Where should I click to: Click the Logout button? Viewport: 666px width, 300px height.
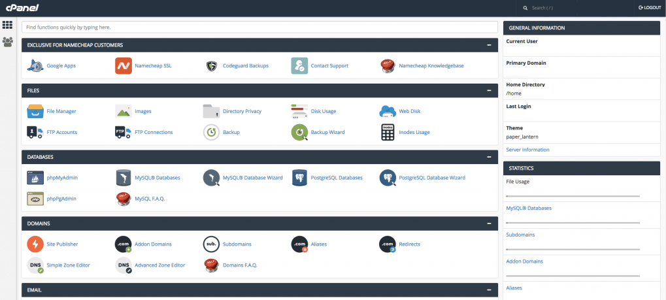pyautogui.click(x=650, y=8)
